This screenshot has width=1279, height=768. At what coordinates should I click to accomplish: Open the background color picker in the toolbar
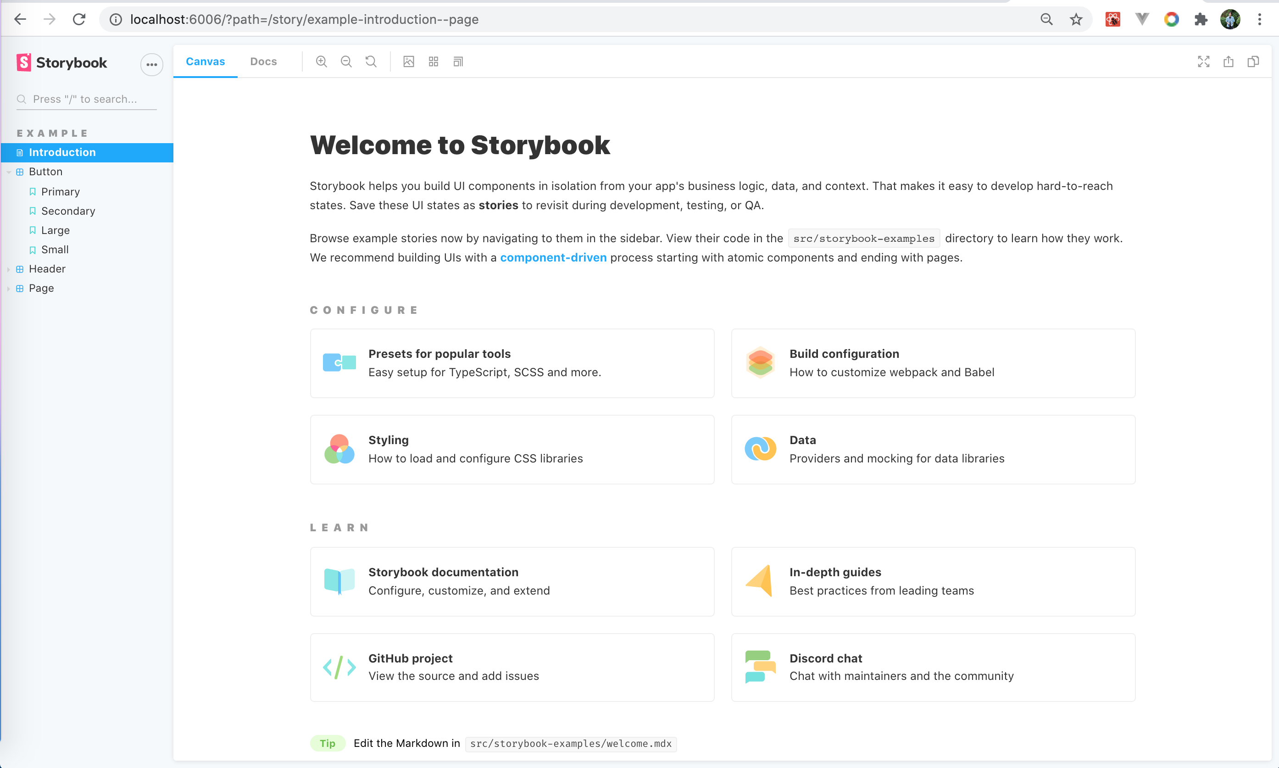(x=409, y=61)
